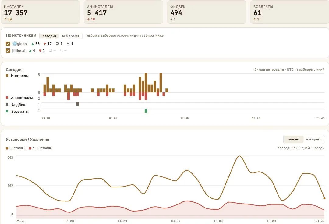This screenshot has height=224, width=329.
Task: Click the 13.09 date axis label
Action: tap(218, 221)
